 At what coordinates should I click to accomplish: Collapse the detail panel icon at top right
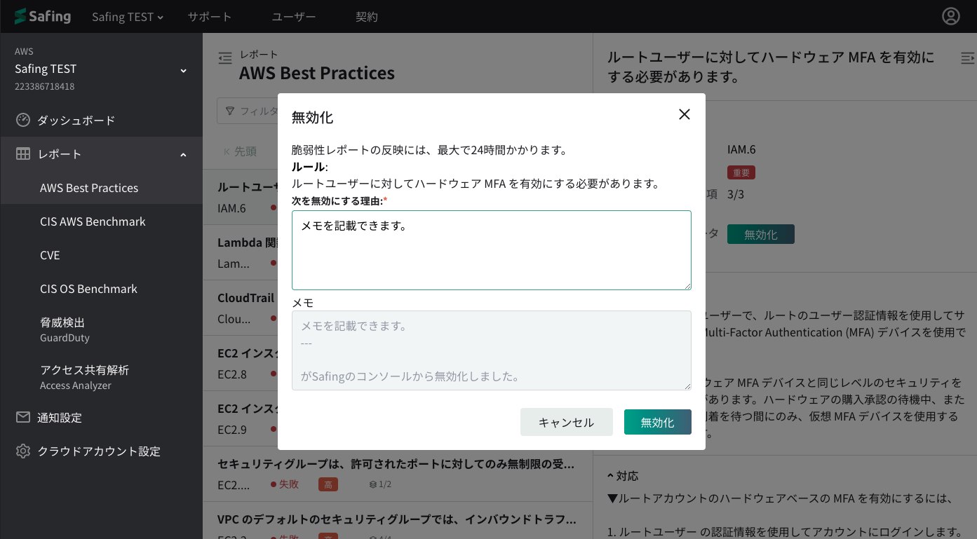click(x=967, y=57)
